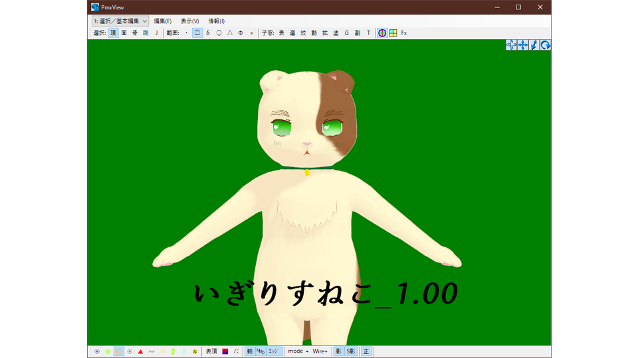Image resolution: width=638 pixels, height=358 pixels.
Task: Toggle the pale cyan capsule display icon
Action: 184,351
